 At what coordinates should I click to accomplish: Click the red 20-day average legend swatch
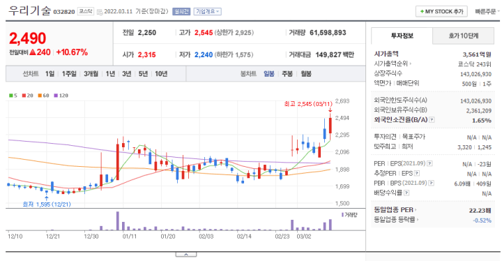[24, 96]
